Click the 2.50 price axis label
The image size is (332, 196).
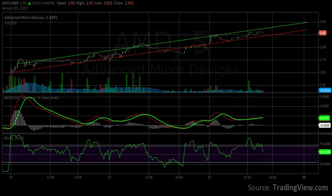(323, 85)
